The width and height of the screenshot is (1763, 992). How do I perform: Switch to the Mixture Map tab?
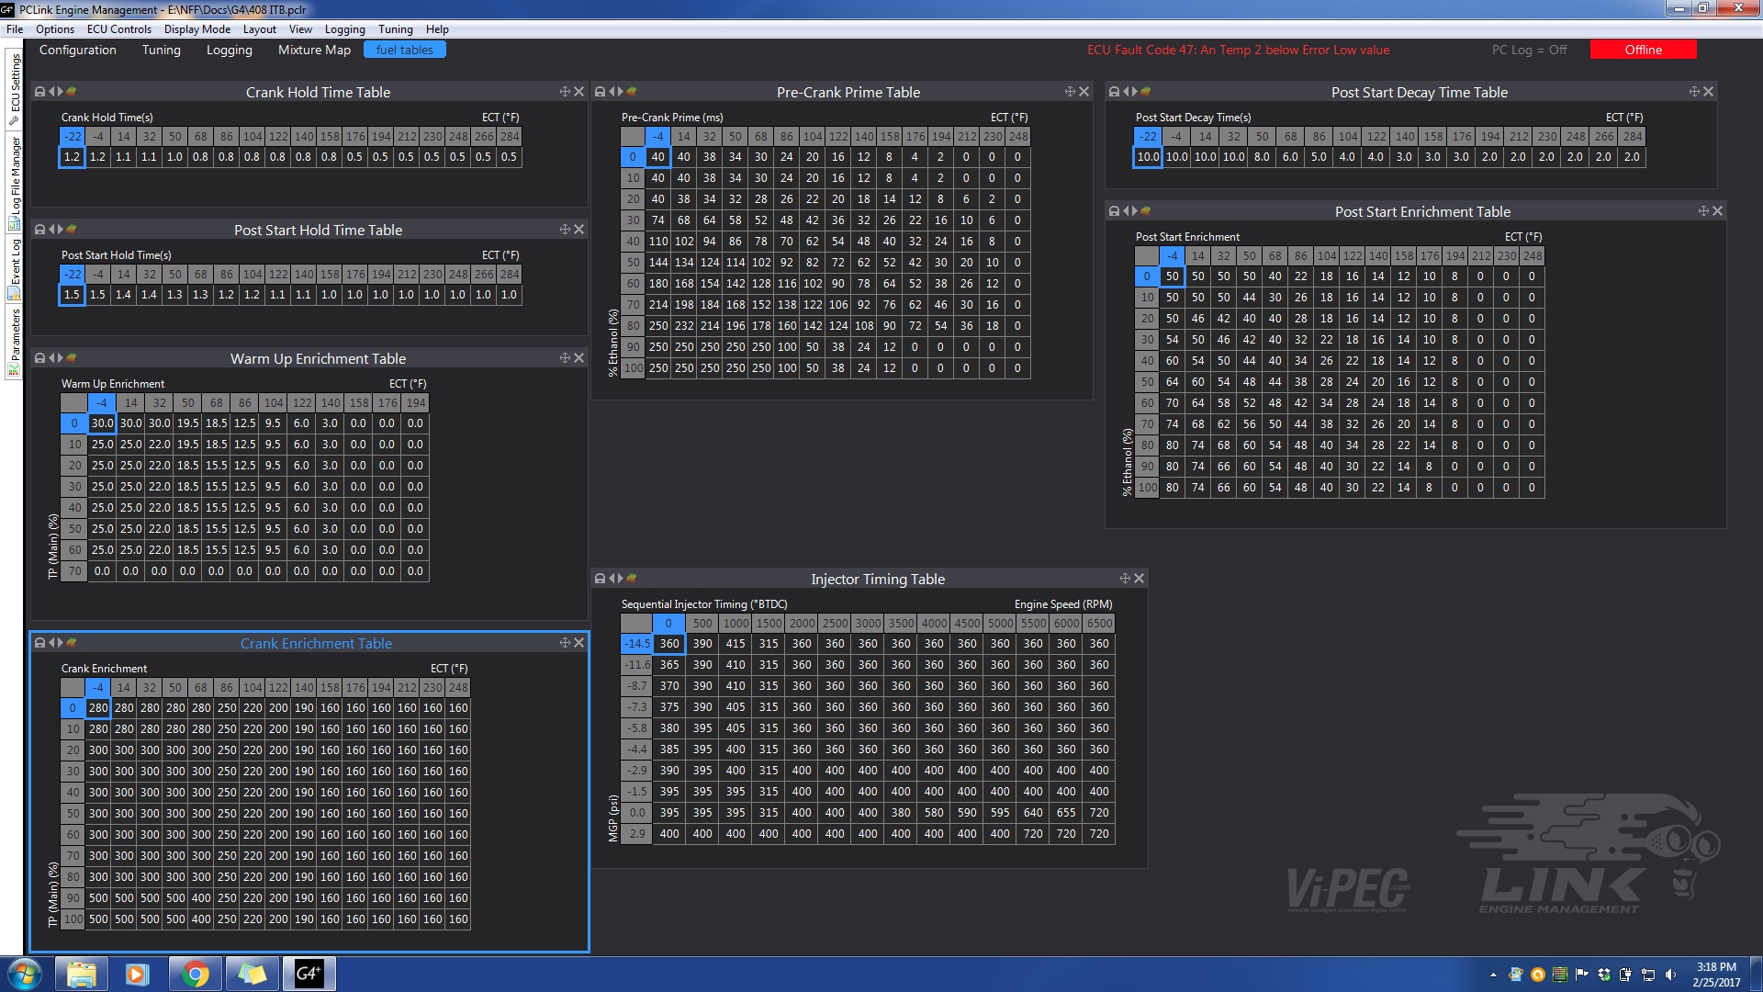pyautogui.click(x=314, y=50)
